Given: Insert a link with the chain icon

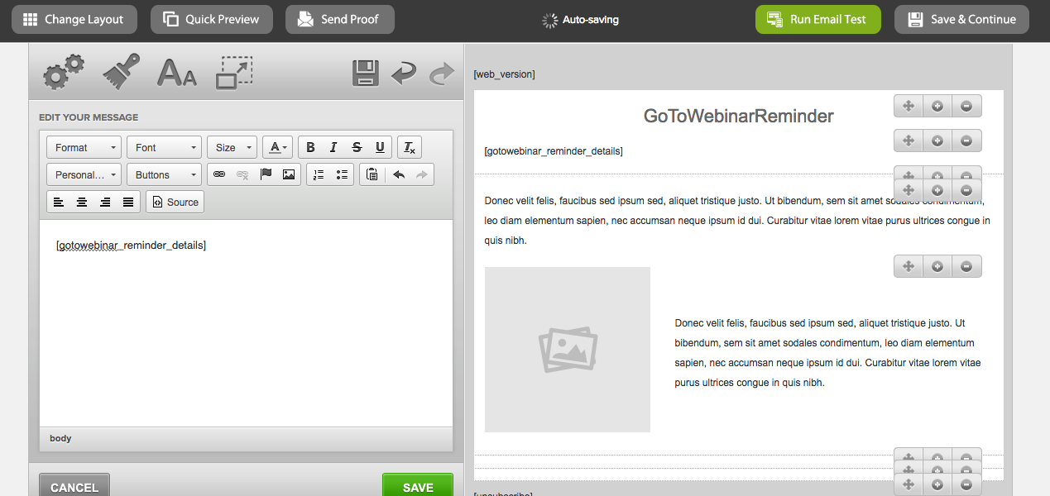Looking at the screenshot, I should click(219, 174).
